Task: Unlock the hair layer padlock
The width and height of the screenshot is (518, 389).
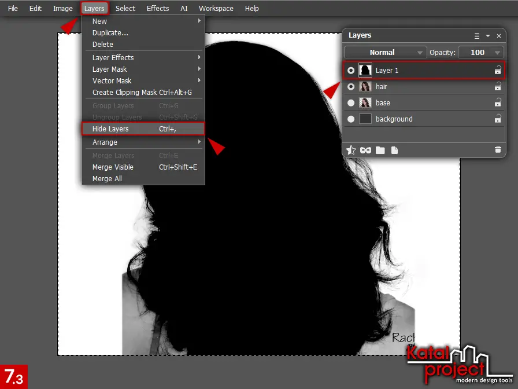Action: pos(497,86)
